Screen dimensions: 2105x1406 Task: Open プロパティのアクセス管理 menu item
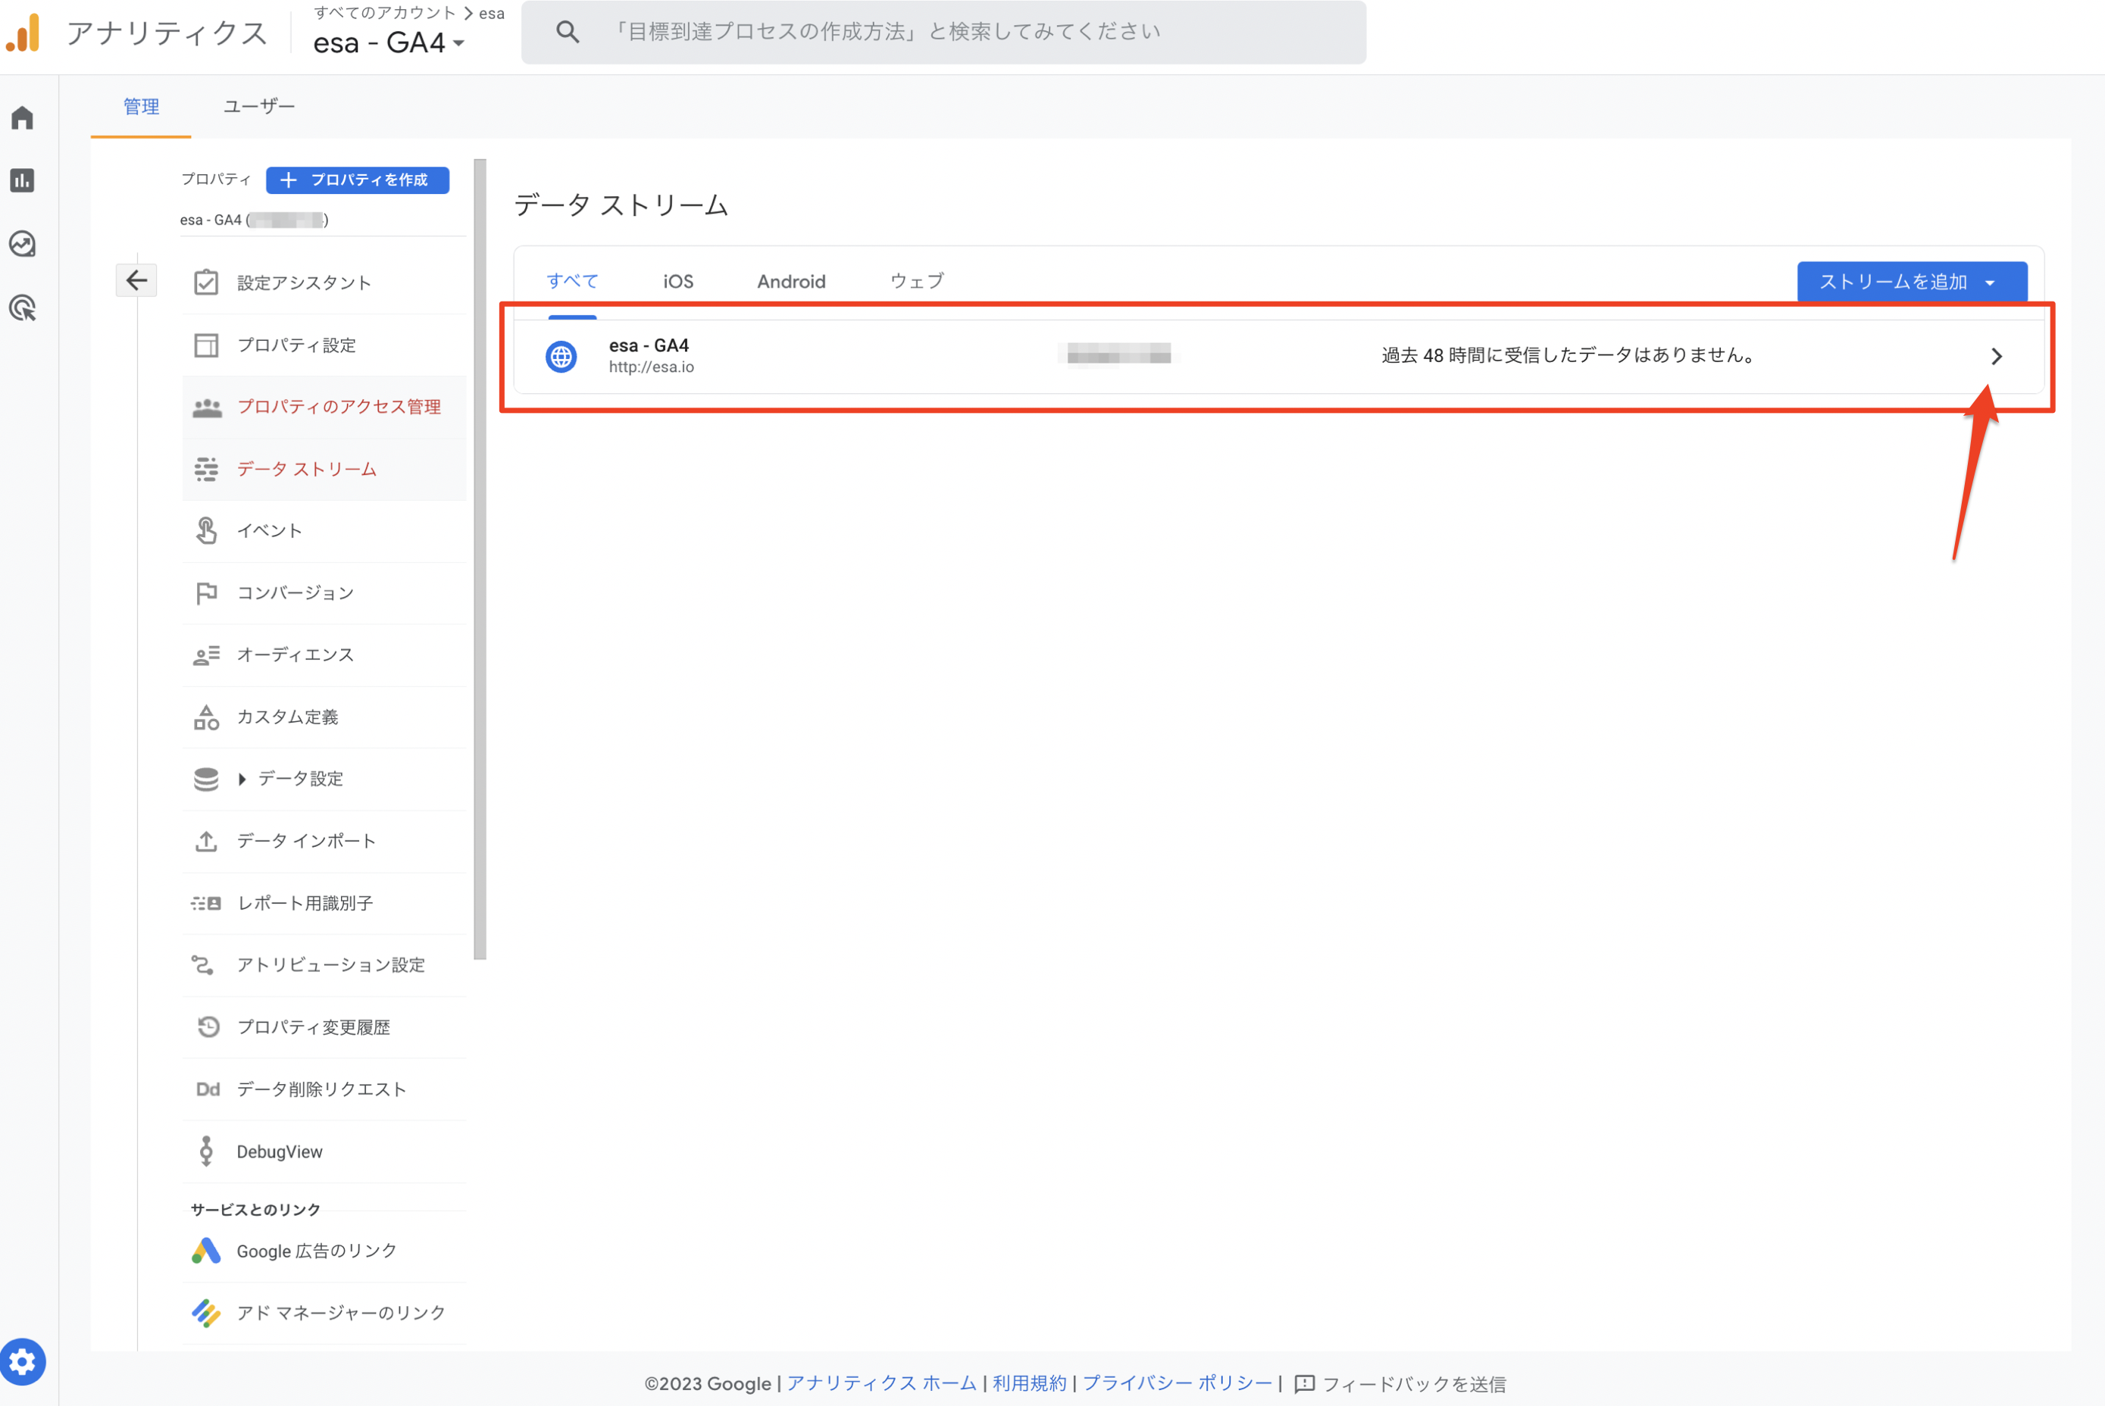(324, 407)
